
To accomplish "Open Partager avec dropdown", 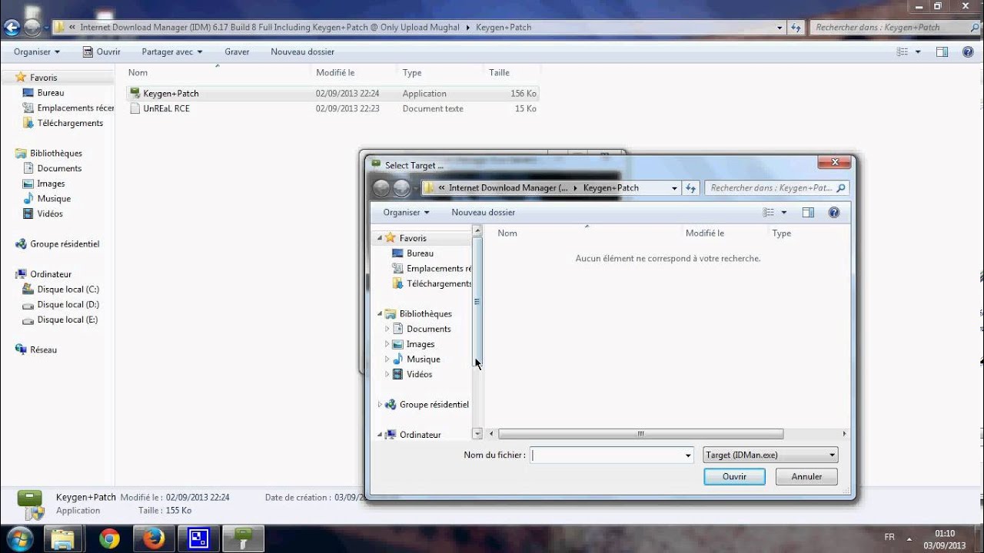I will [x=171, y=51].
